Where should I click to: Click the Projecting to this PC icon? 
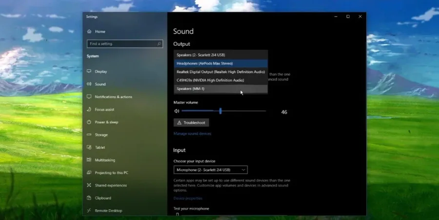point(89,172)
